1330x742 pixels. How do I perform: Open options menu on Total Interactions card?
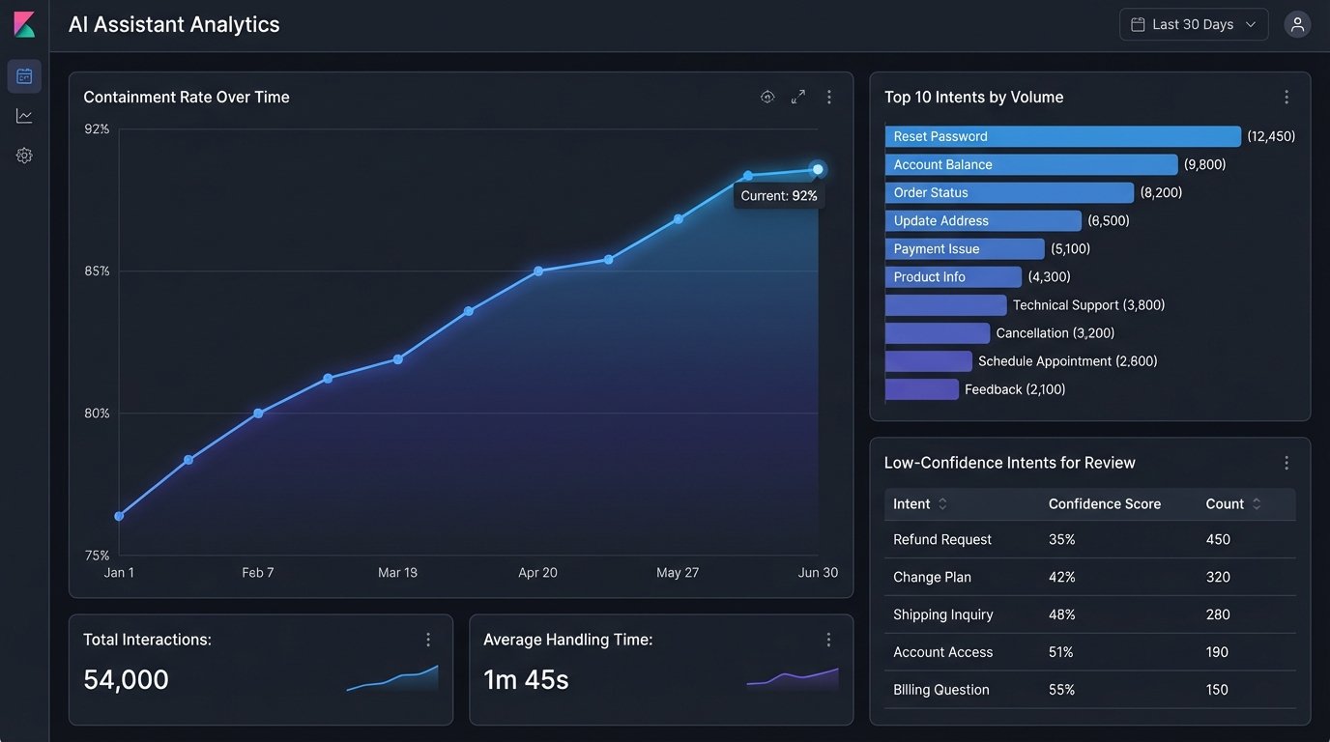428,639
